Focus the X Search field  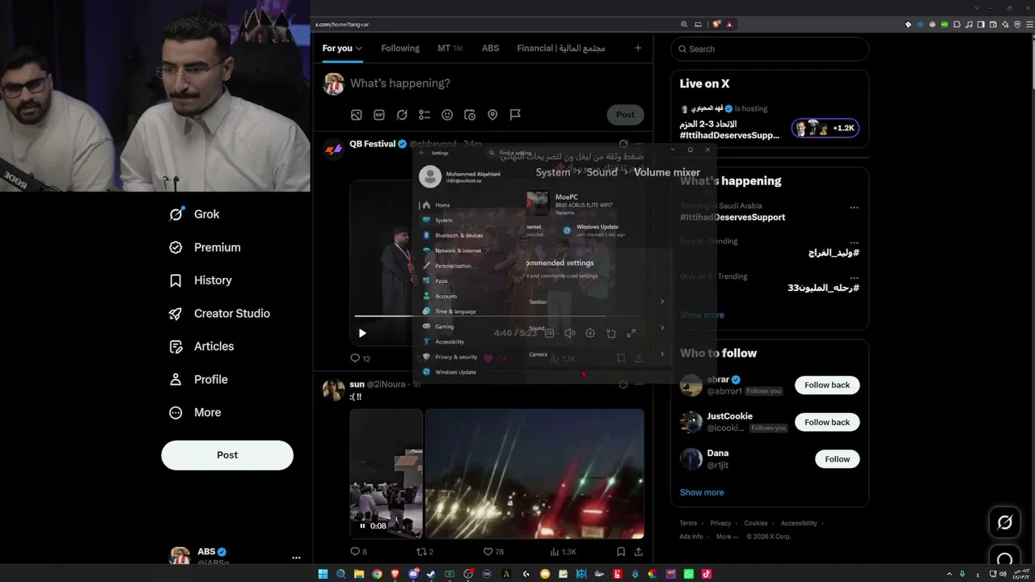pyautogui.click(x=770, y=48)
